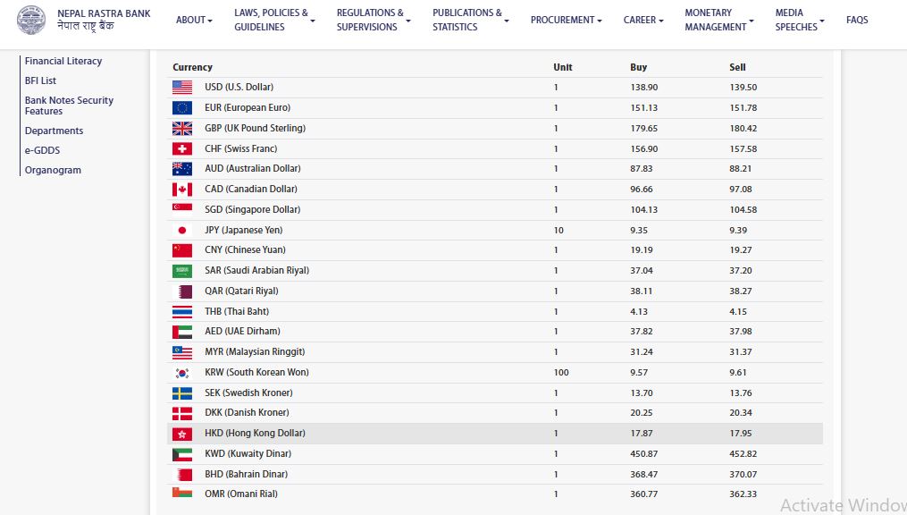Click the Canadian Dollar flag icon

(182, 190)
